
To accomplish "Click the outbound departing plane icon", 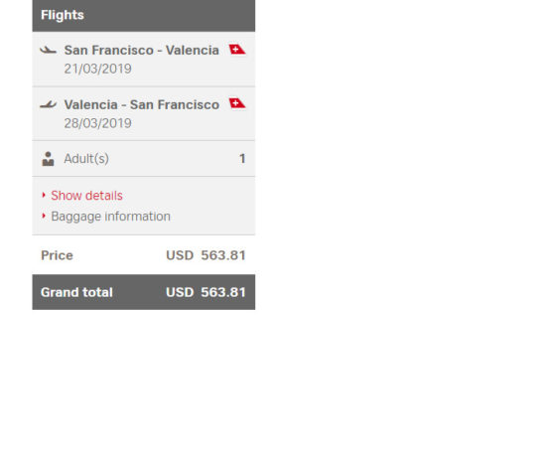I will pos(48,51).
